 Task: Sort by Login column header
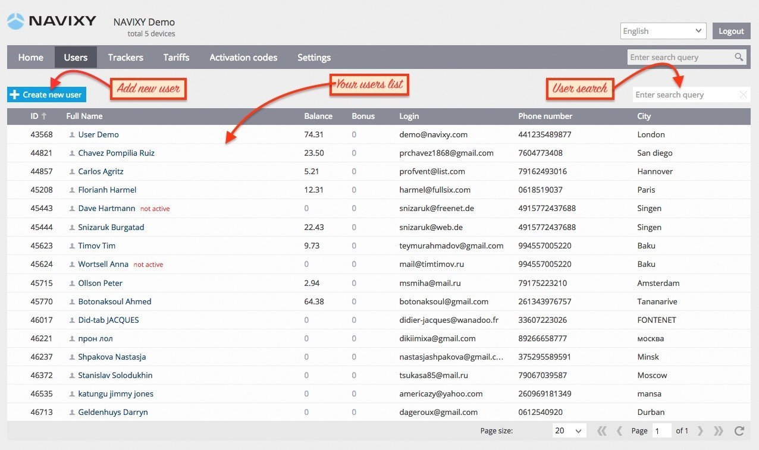409,116
